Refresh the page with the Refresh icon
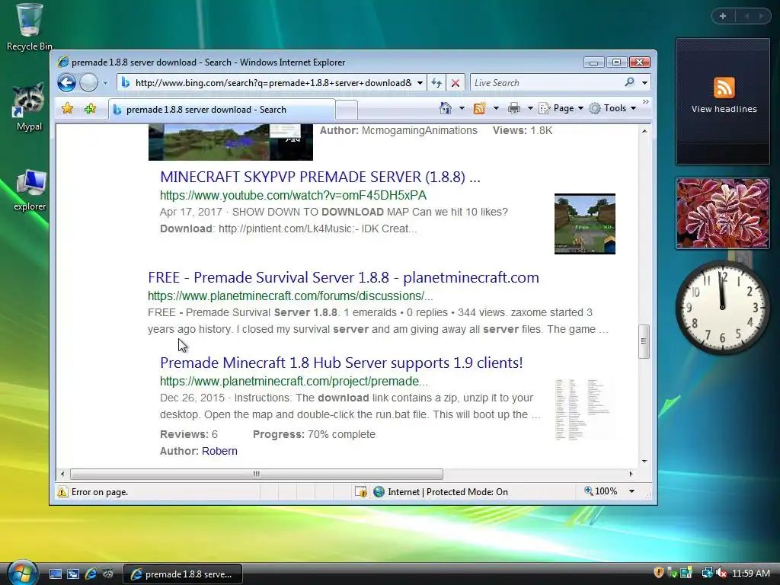Viewport: 780px width, 585px height. pyautogui.click(x=436, y=83)
